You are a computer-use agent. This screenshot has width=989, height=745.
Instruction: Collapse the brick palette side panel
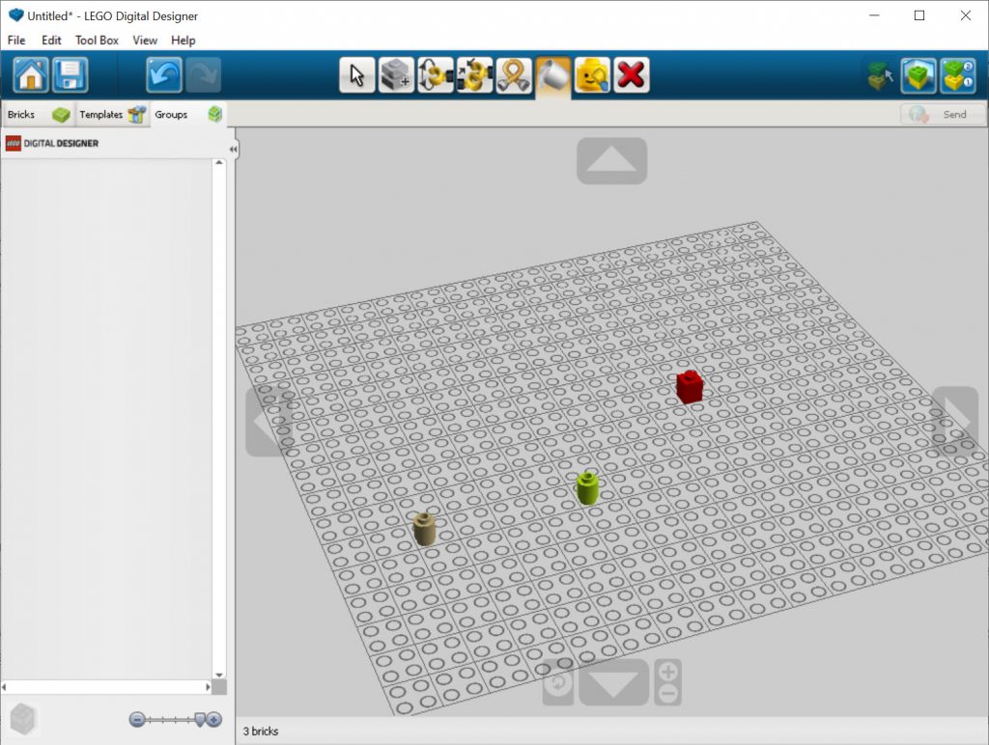pos(233,150)
